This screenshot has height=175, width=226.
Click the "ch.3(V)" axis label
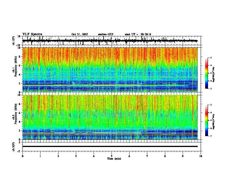click(13, 147)
